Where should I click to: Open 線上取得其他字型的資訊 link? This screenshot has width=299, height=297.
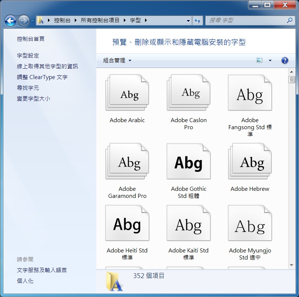tap(48, 66)
